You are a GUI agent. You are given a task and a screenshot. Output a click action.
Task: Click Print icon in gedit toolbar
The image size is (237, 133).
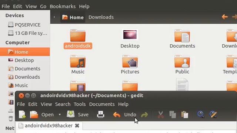(101, 114)
